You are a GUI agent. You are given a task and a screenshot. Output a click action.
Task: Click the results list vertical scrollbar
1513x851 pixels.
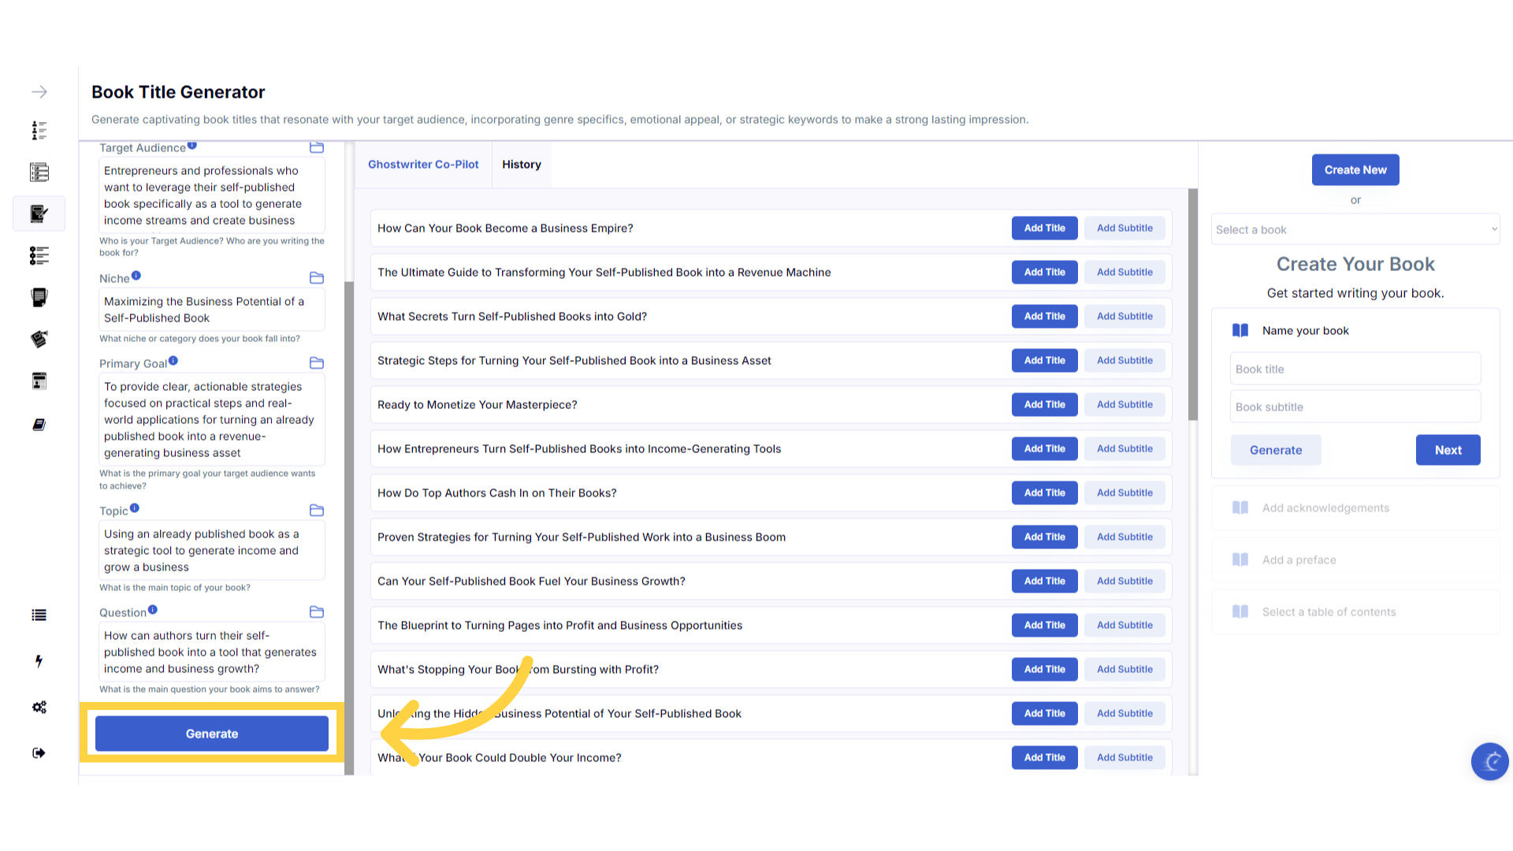tap(1193, 304)
